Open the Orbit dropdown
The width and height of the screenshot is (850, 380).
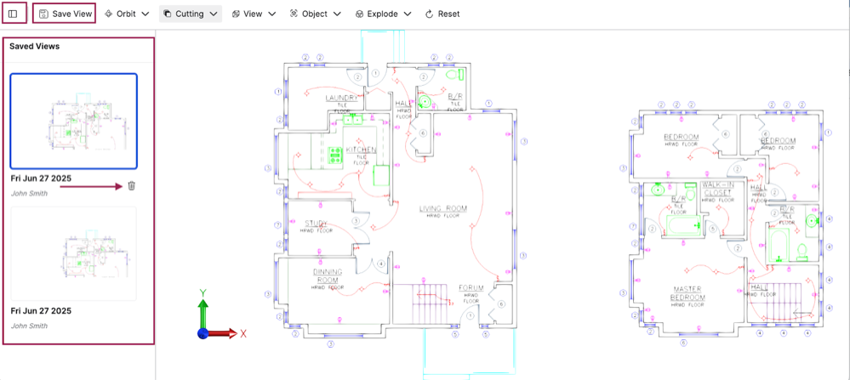coord(126,14)
